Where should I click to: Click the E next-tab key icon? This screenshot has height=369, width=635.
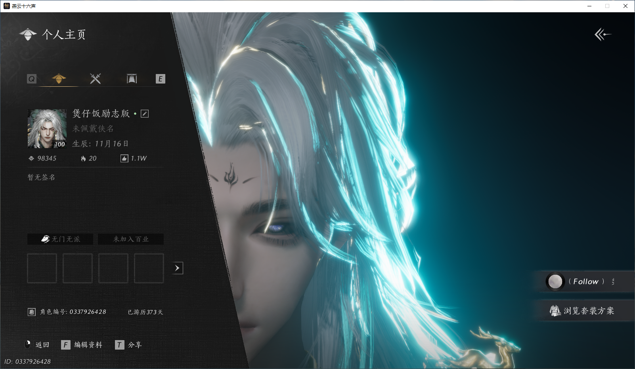click(x=160, y=79)
